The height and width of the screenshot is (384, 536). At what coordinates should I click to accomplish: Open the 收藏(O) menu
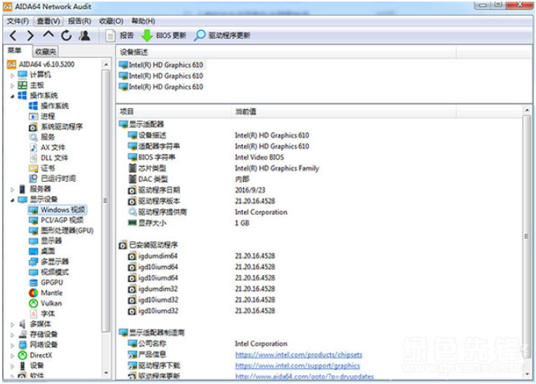tap(111, 21)
